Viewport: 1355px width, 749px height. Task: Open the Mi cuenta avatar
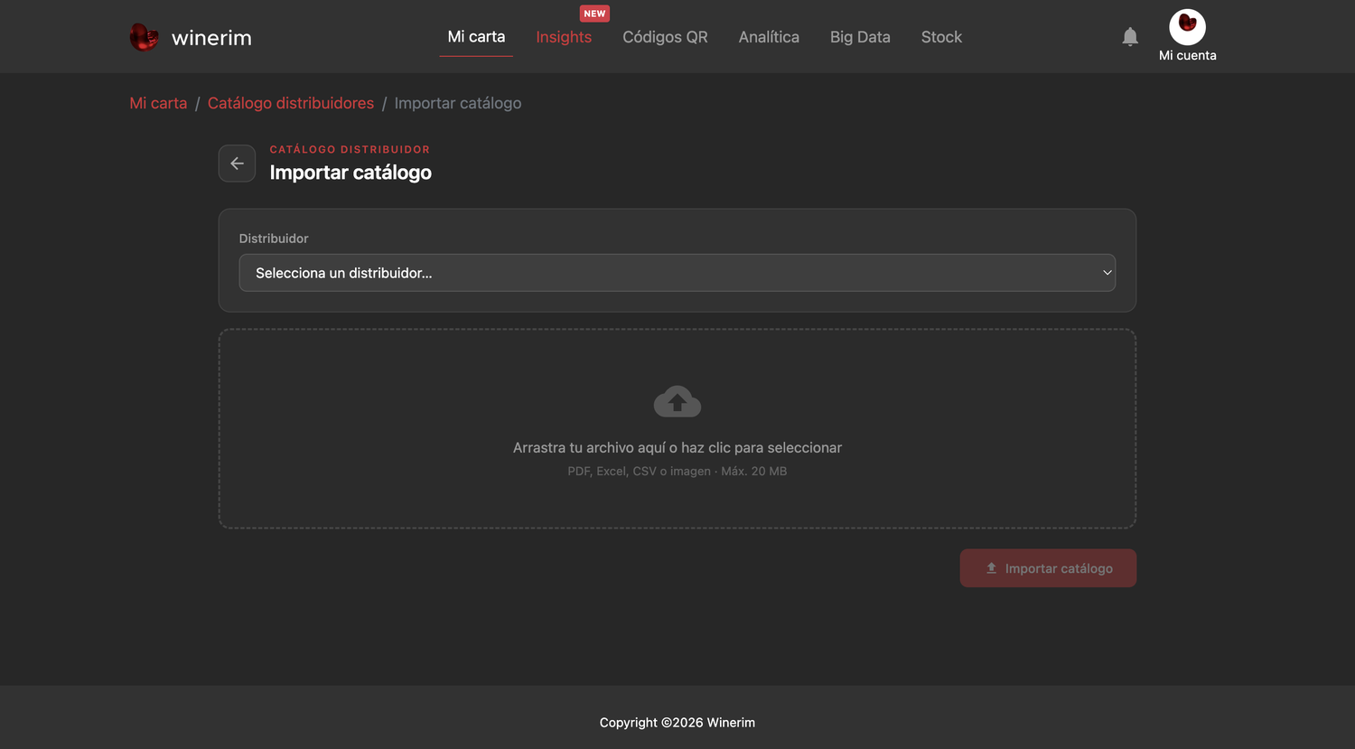pyautogui.click(x=1187, y=27)
